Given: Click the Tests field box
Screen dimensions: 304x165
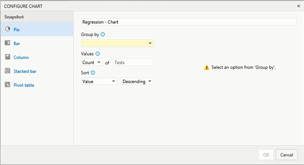Looking at the screenshot, I should pos(134,63).
